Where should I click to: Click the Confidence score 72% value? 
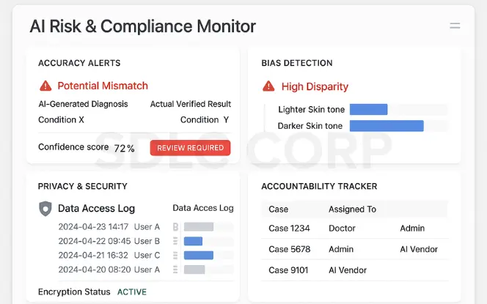[124, 148]
